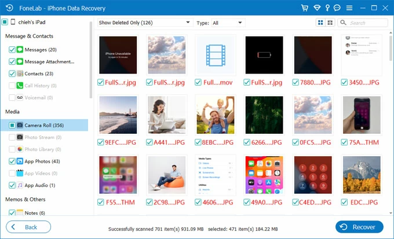Uncheck the App Photos checkbox
This screenshot has height=239, width=394.
(12, 161)
